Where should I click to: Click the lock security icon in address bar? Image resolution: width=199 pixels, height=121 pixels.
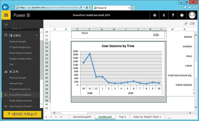[87, 7]
